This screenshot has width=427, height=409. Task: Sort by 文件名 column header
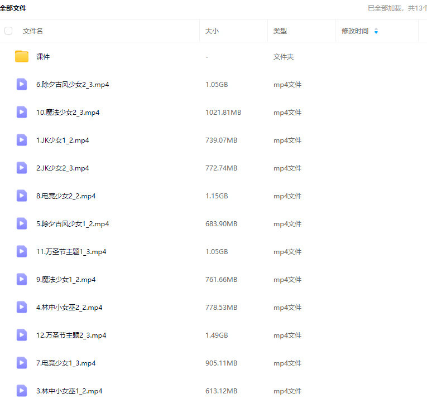[x=33, y=31]
